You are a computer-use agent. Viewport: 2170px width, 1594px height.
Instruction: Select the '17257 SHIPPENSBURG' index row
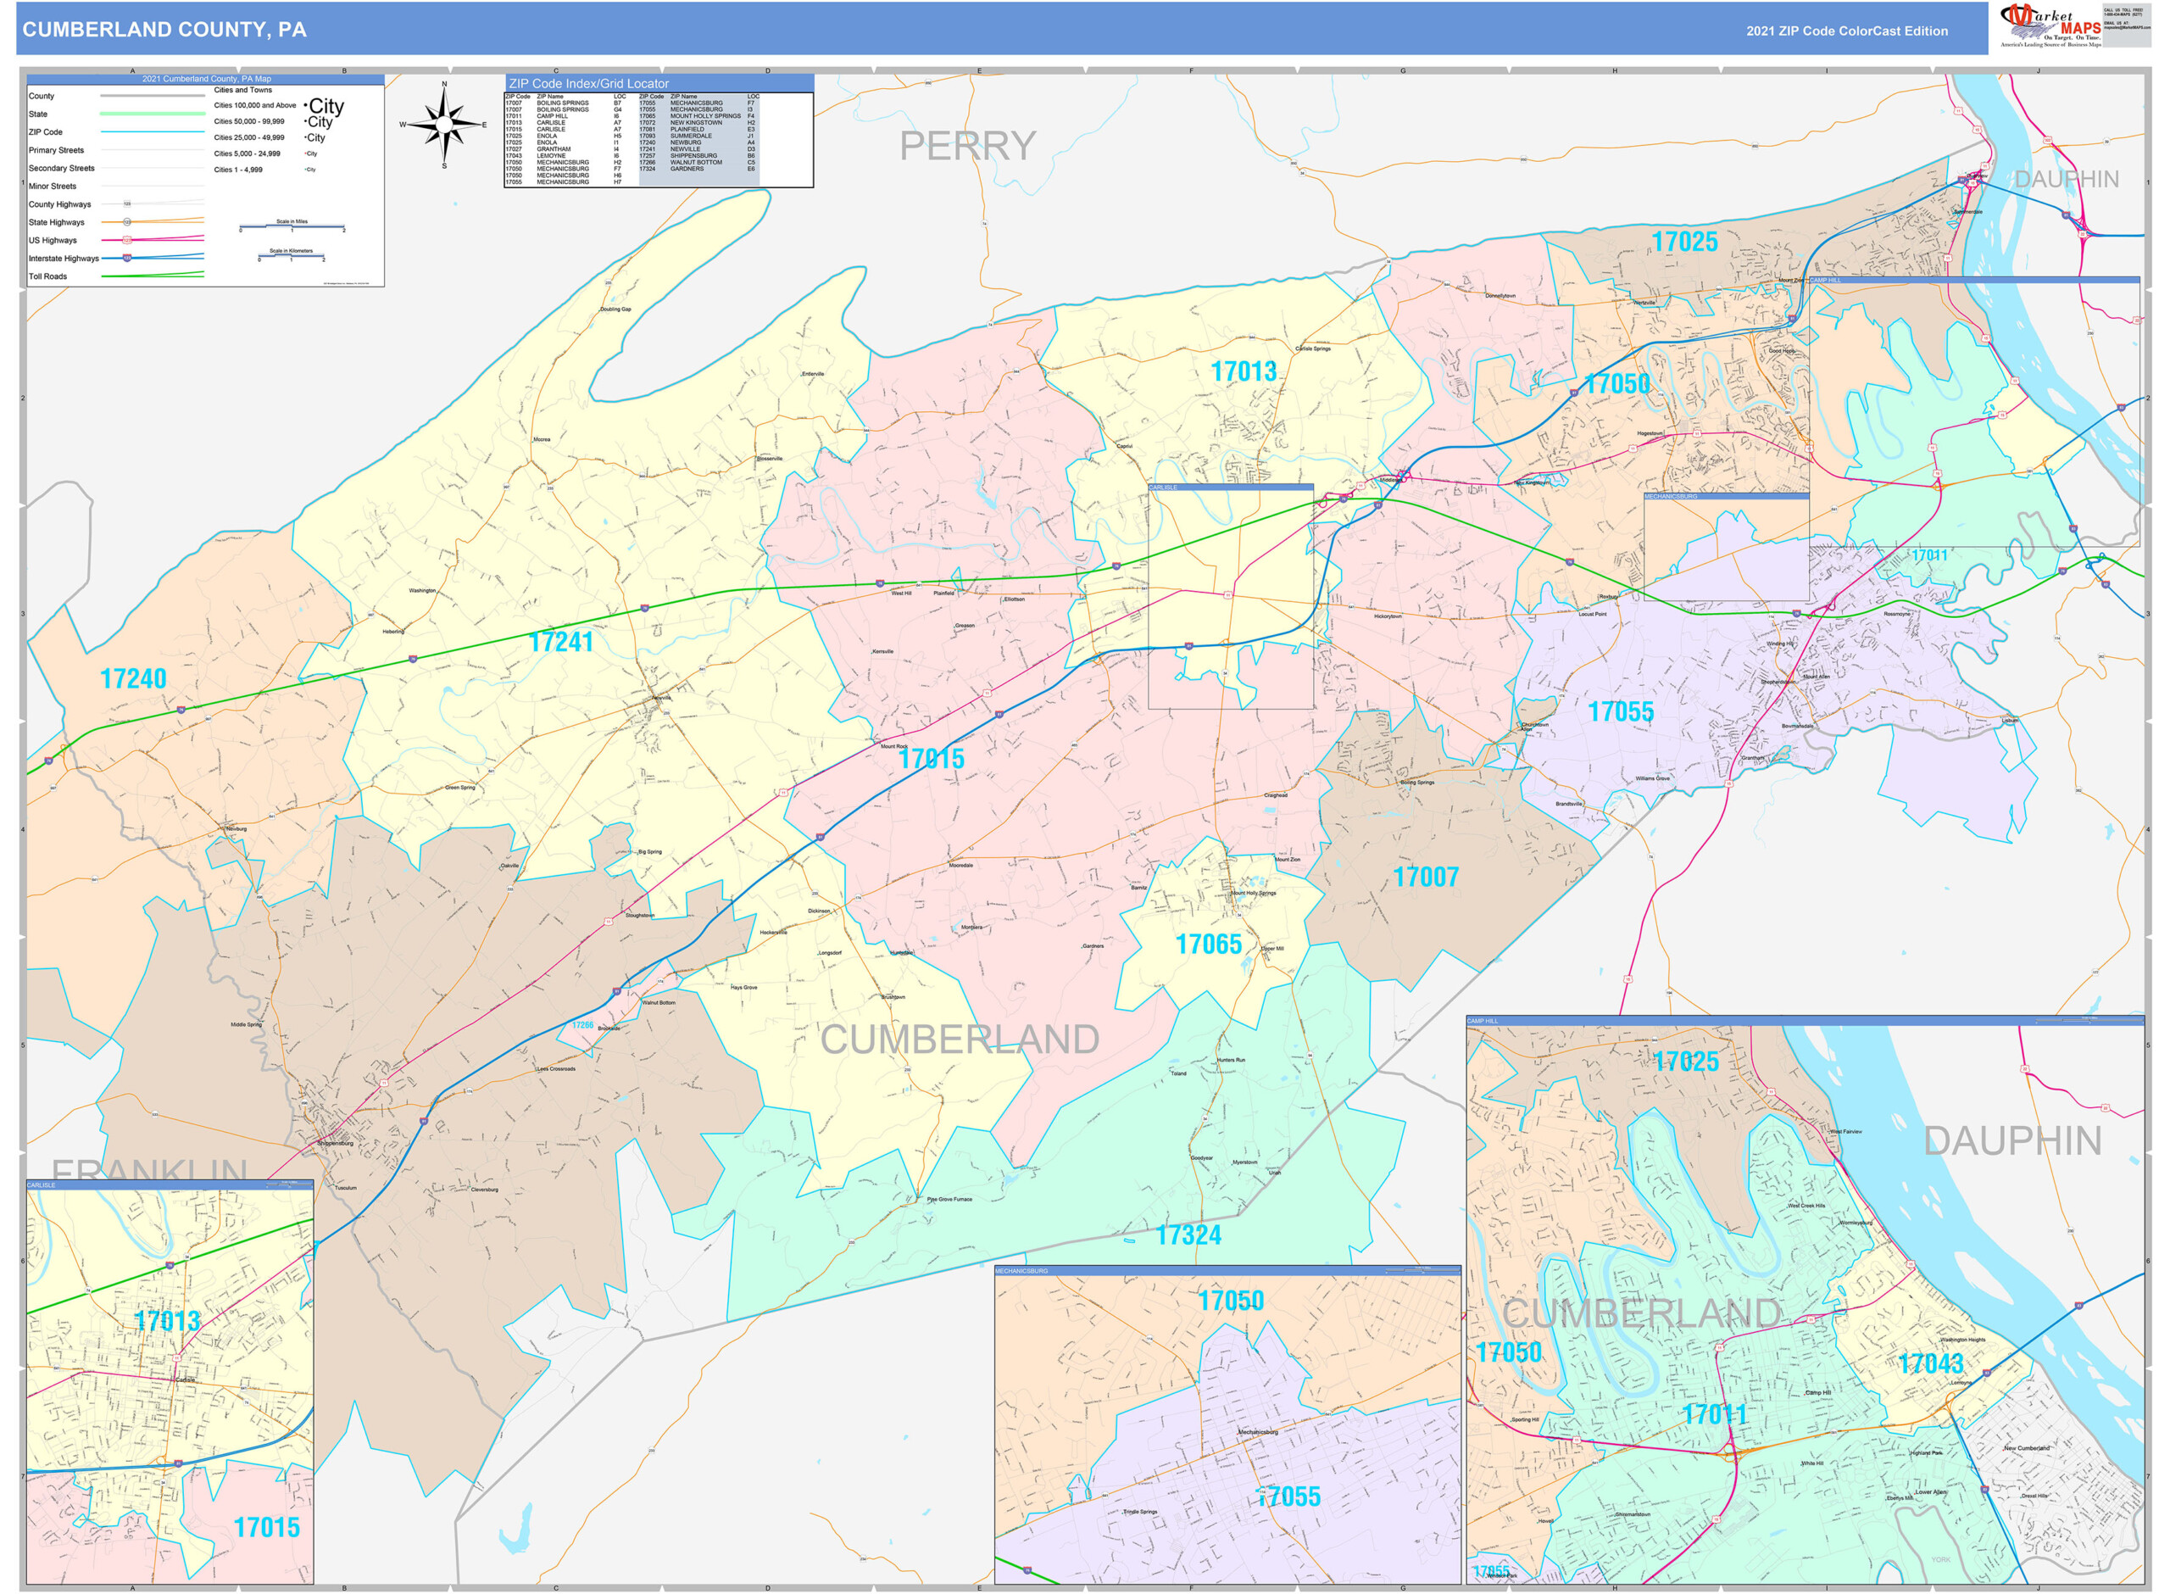[x=698, y=155]
